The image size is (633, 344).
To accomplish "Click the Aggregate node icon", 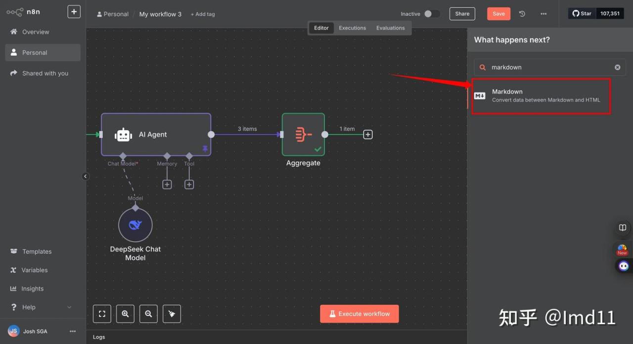I will (303, 135).
